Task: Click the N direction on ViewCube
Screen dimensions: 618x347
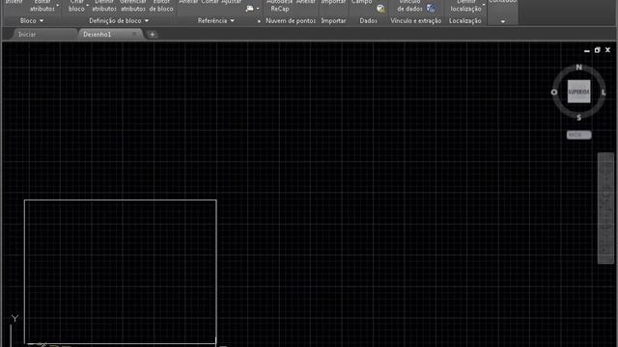Action: pos(578,67)
